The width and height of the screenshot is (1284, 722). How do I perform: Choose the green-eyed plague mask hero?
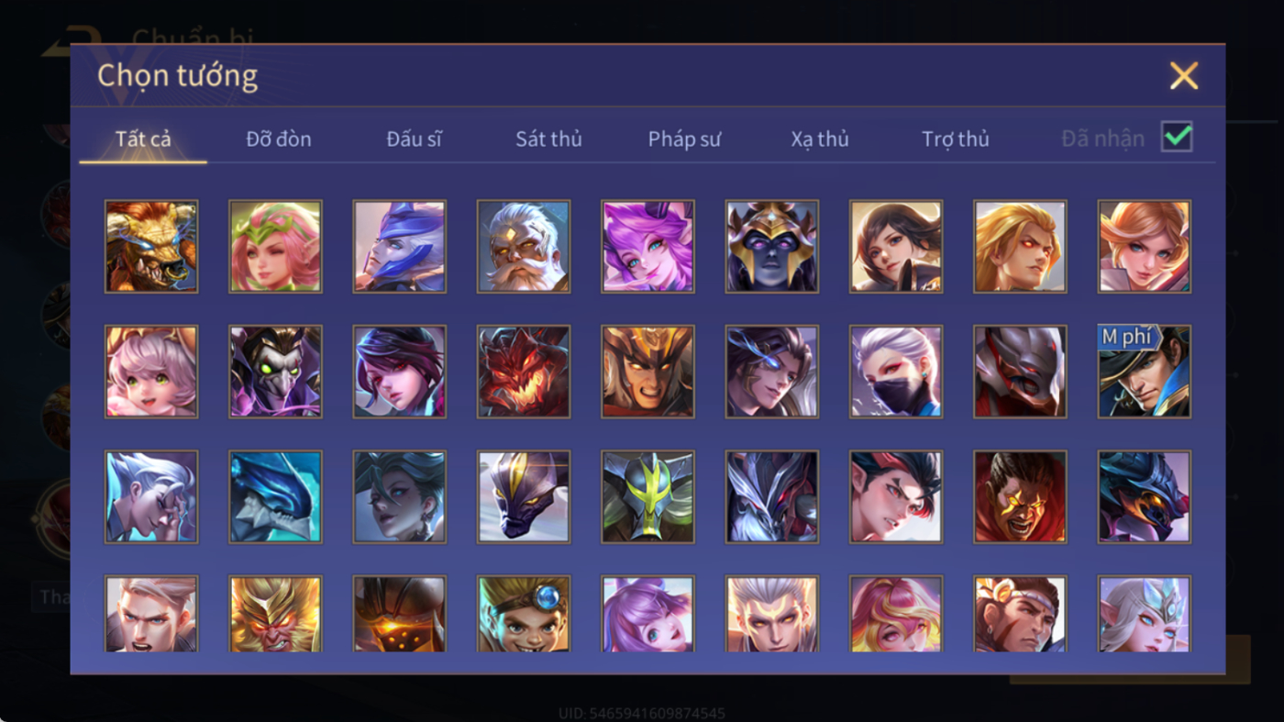point(275,372)
